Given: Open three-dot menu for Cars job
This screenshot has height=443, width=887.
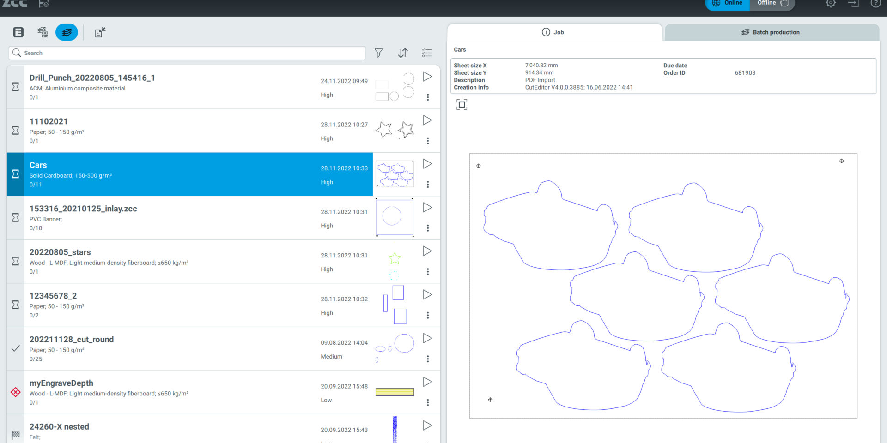Looking at the screenshot, I should [x=428, y=185].
